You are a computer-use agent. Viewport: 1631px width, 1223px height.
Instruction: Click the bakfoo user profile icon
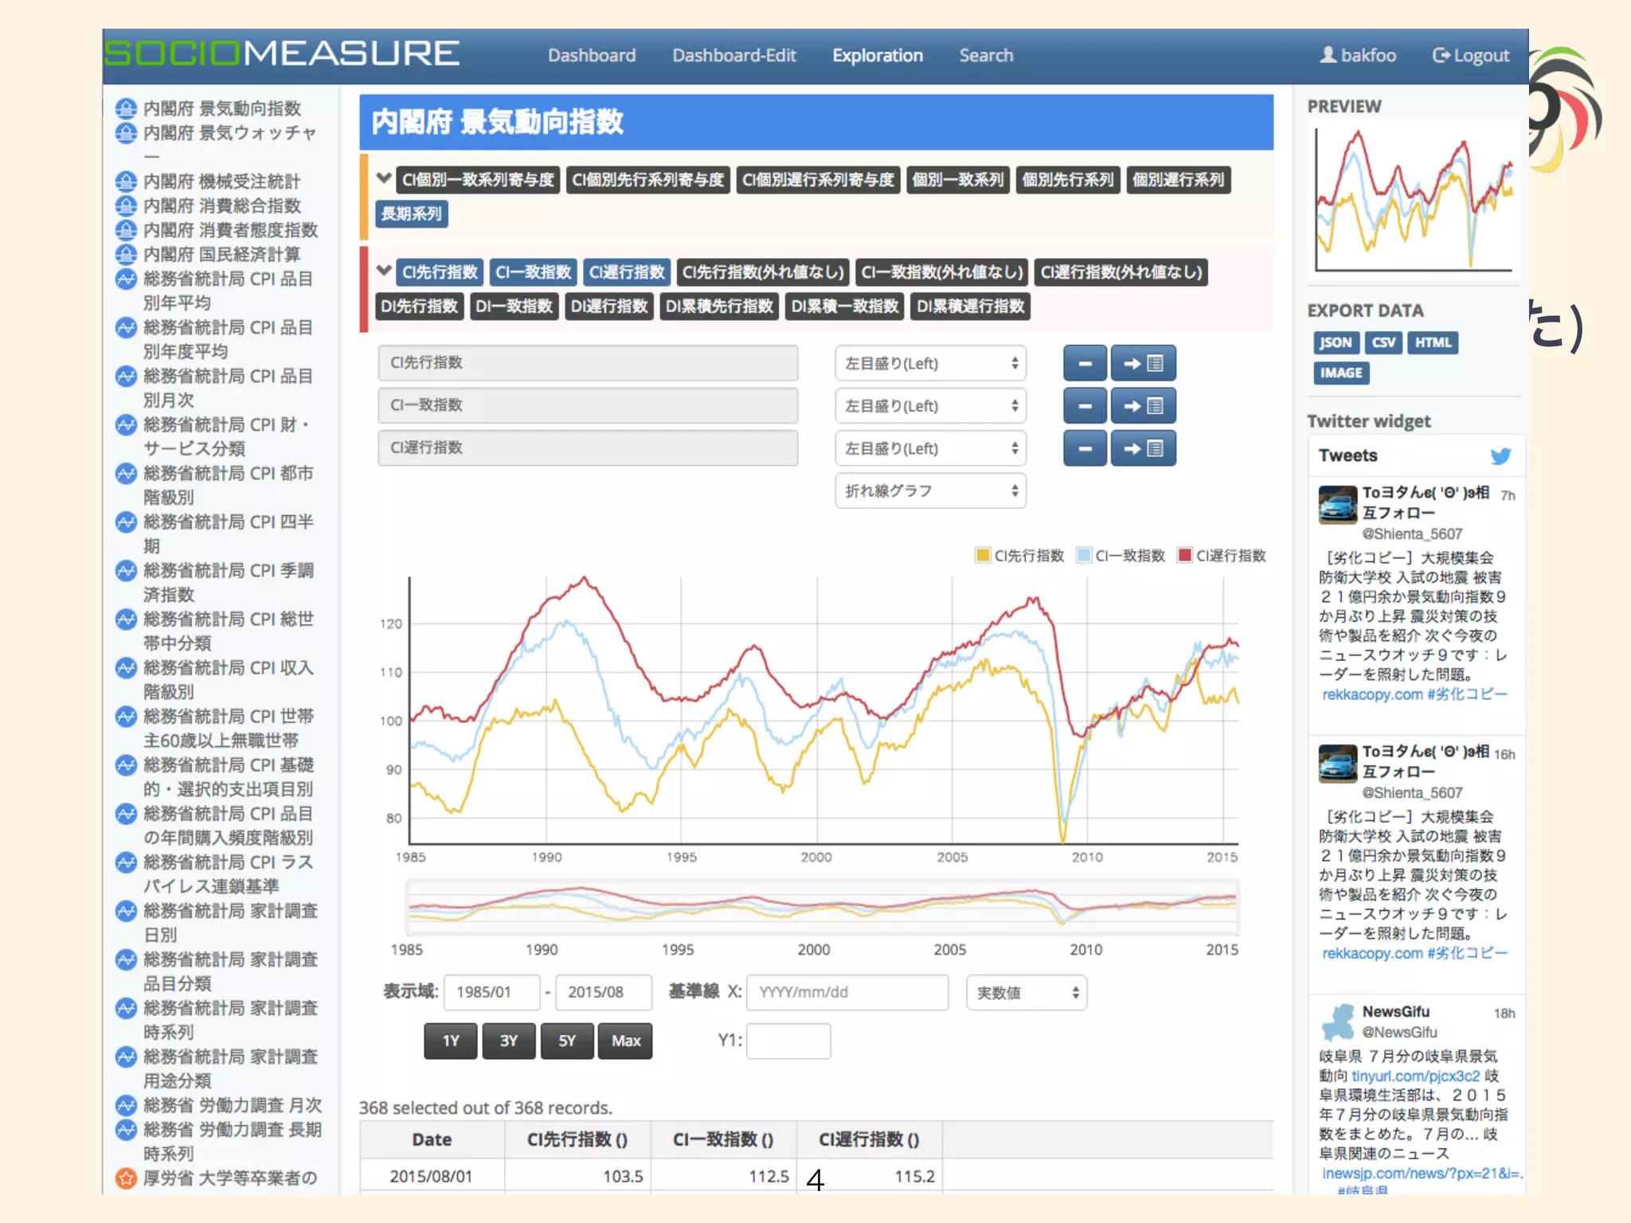[1328, 55]
